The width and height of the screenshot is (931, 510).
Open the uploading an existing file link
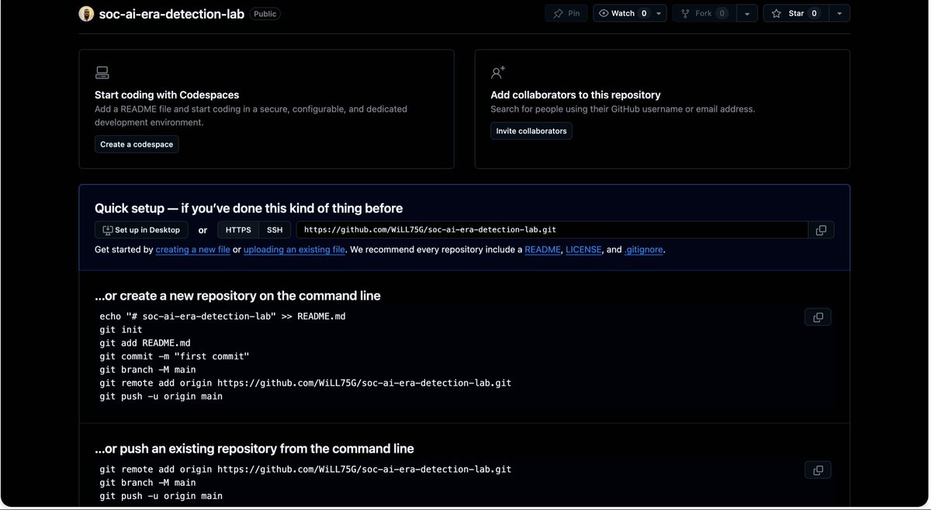coord(294,250)
